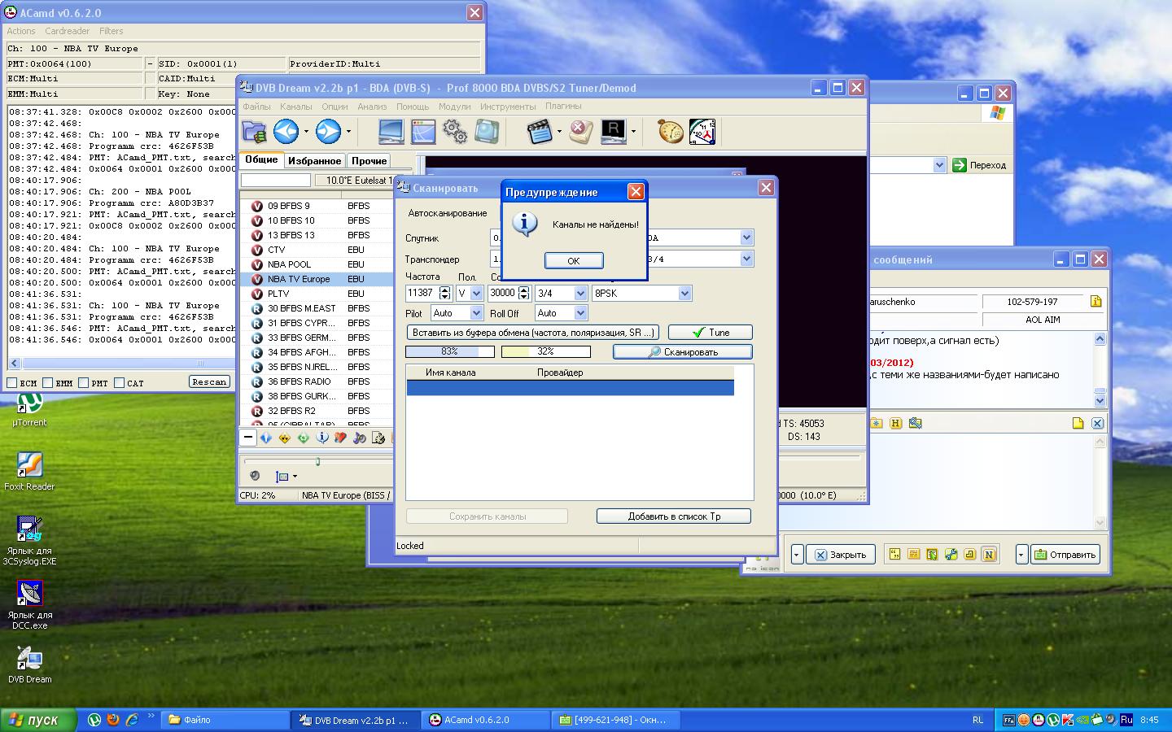Image resolution: width=1172 pixels, height=732 pixels.
Task: Click the info bubble icon under channel list
Action: [x=321, y=438]
